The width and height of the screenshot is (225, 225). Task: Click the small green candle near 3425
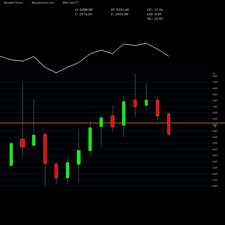(x=146, y=103)
